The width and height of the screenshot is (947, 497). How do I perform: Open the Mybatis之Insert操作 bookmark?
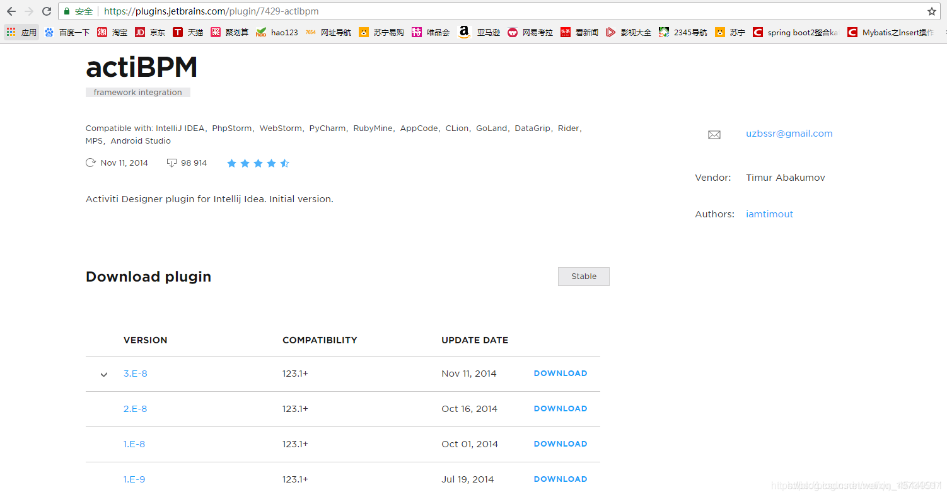coord(891,32)
